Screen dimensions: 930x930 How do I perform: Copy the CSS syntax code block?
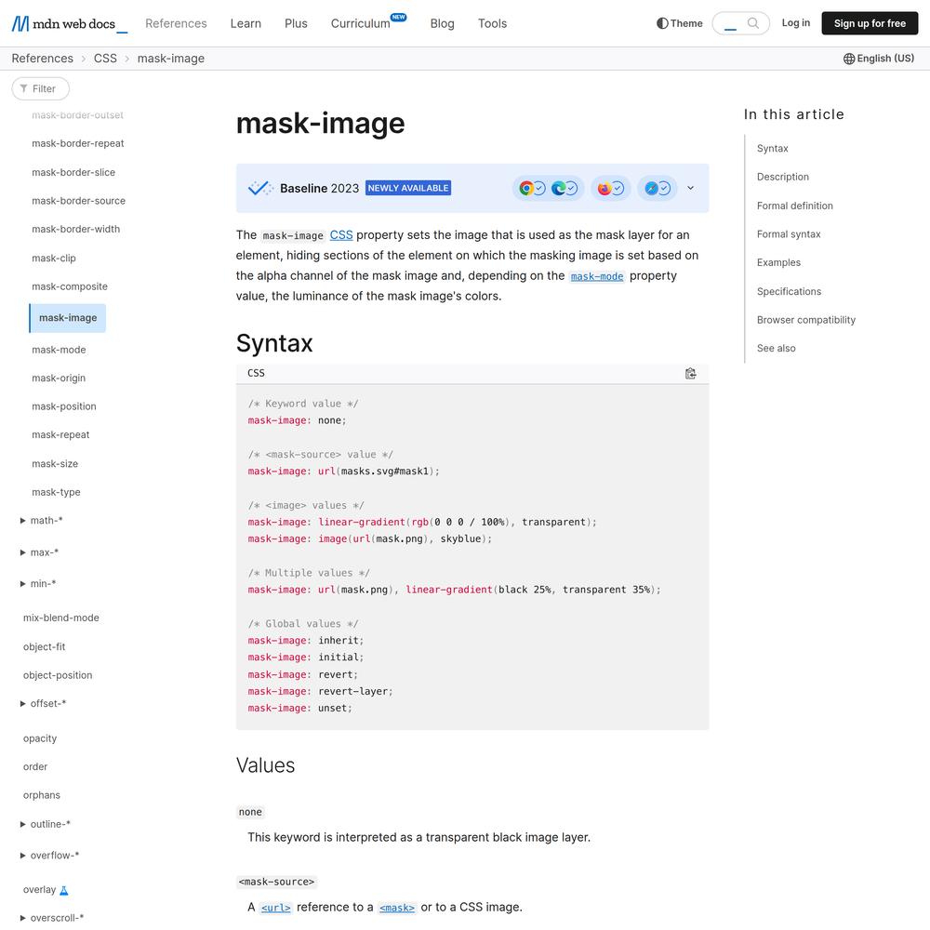[x=690, y=374]
